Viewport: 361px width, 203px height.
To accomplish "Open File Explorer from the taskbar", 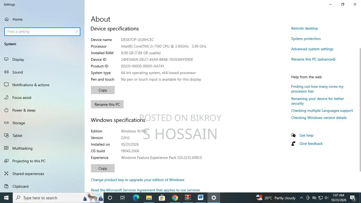I will pyautogui.click(x=149, y=198).
